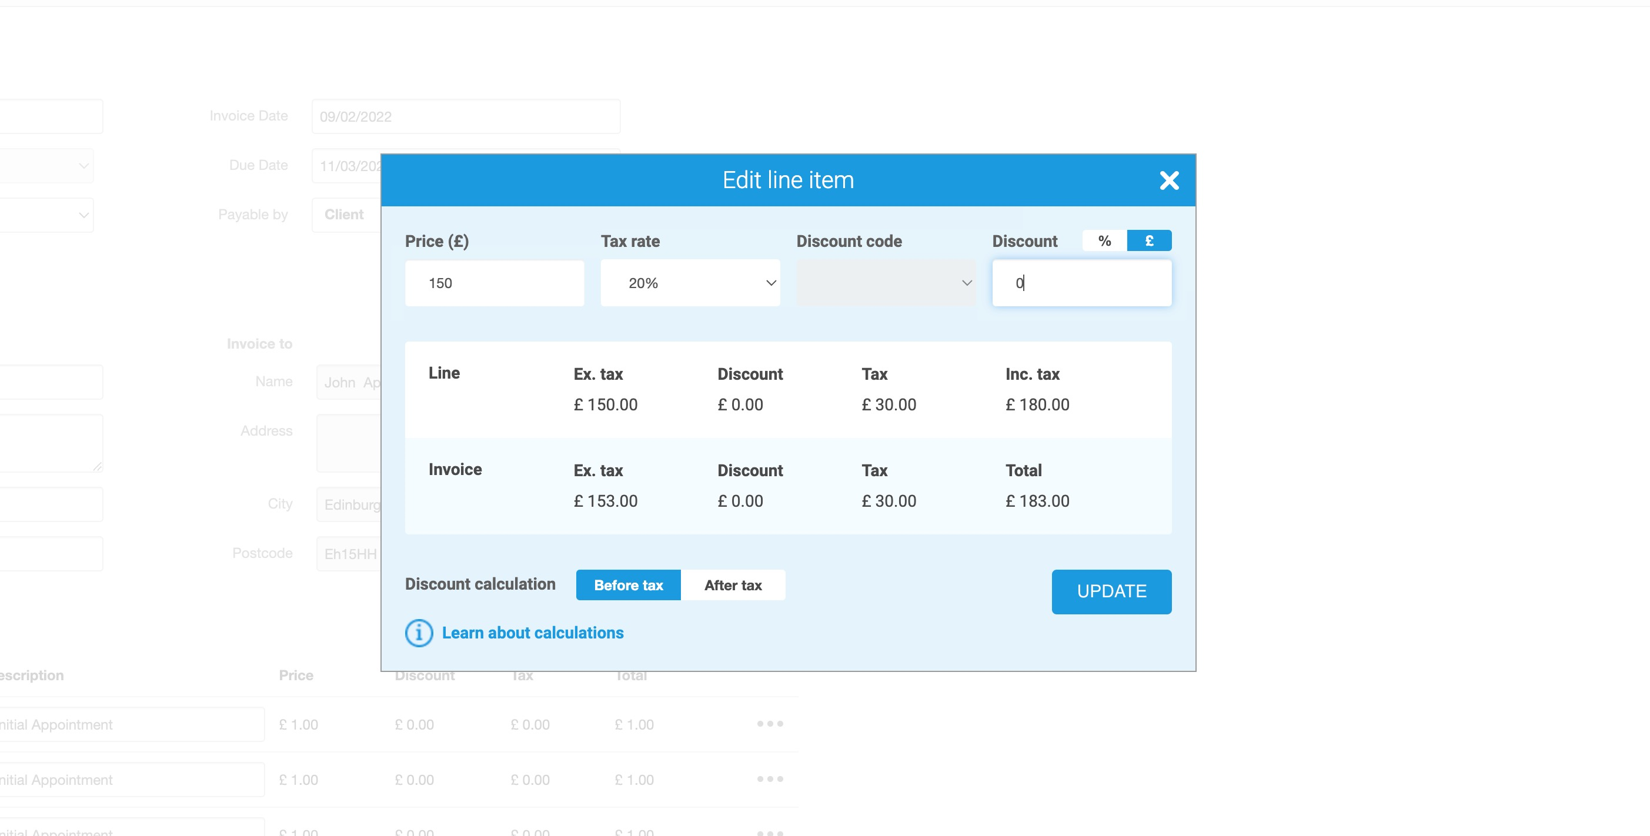This screenshot has width=1650, height=836.
Task: Open the options menu for the first Initial Appointment row
Action: [768, 724]
